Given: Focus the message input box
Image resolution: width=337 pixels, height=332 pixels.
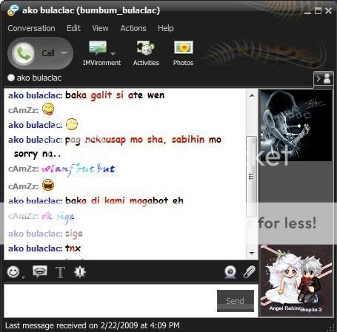Looking at the screenshot, I should pos(110,301).
